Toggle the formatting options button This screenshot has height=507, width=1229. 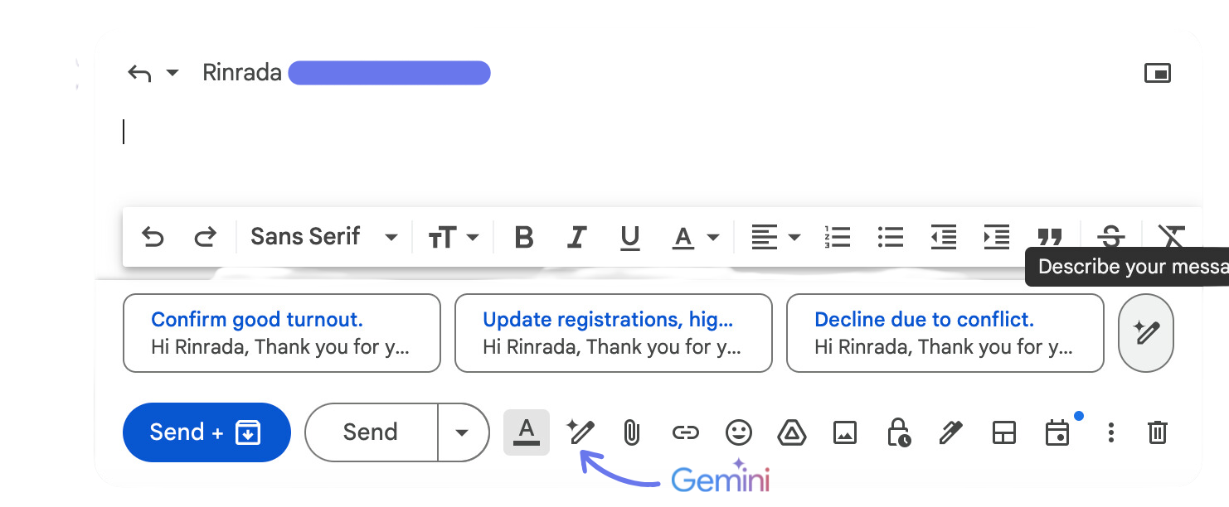coord(526,432)
